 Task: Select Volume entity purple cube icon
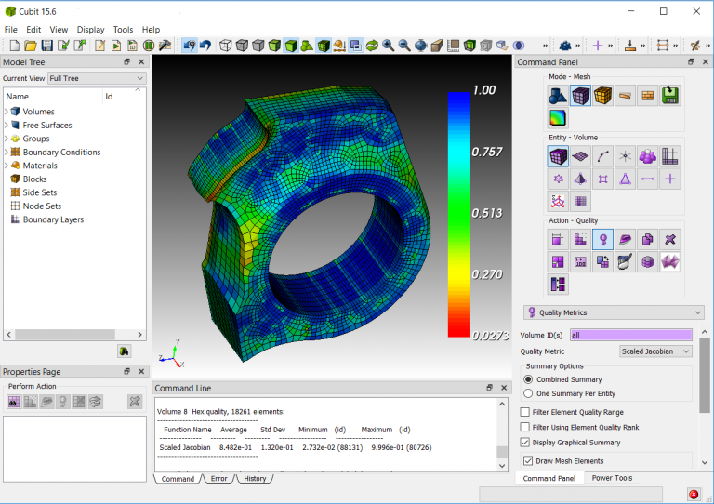click(x=558, y=156)
